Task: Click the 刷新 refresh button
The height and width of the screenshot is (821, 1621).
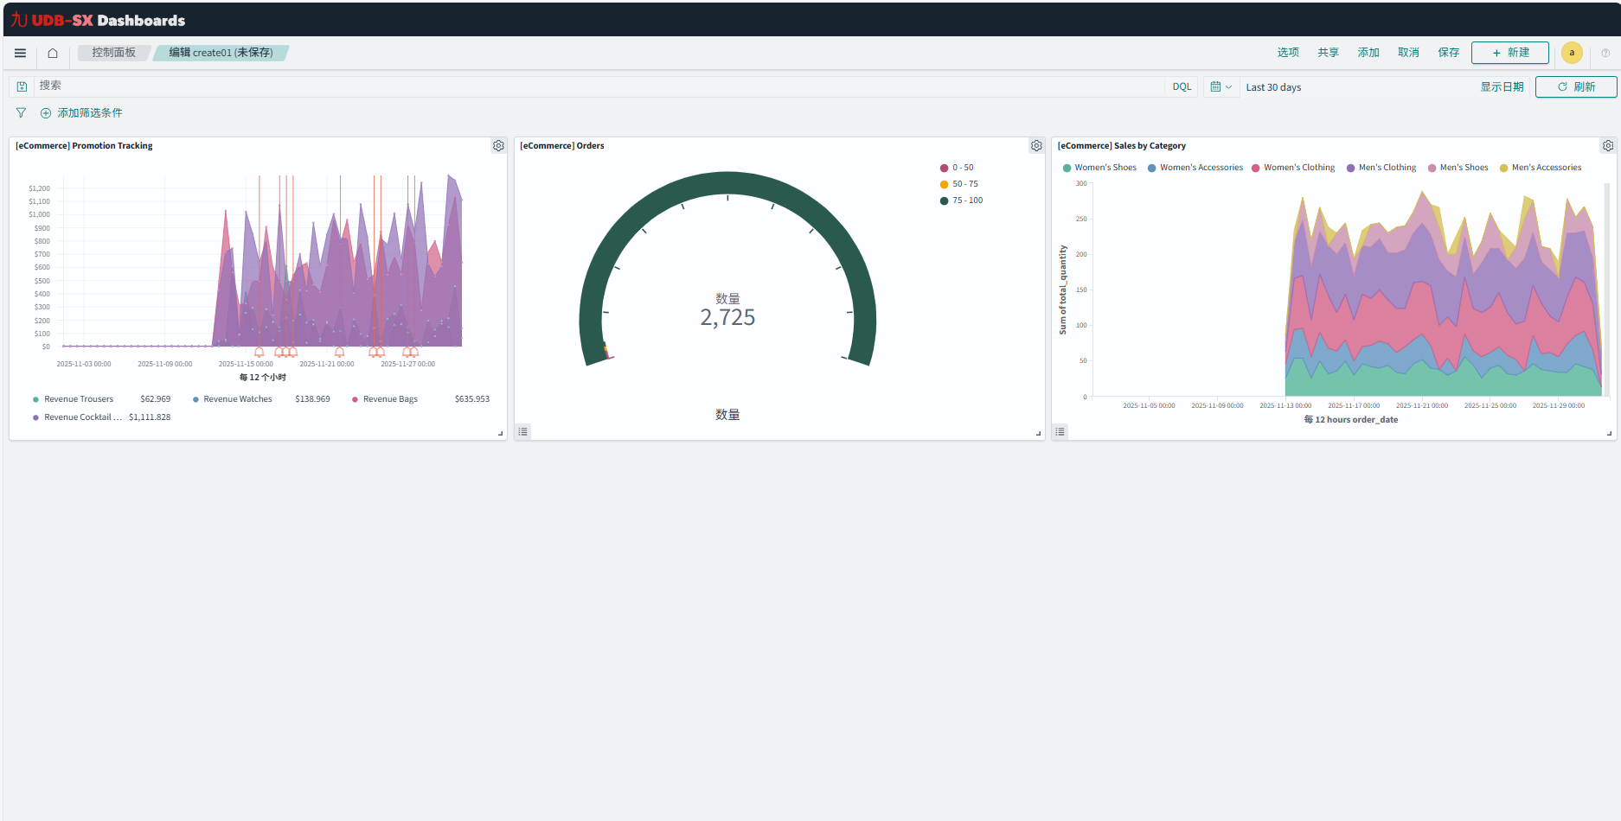Action: tap(1575, 86)
